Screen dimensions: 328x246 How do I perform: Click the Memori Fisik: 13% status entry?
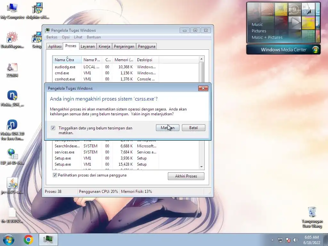[136, 192]
